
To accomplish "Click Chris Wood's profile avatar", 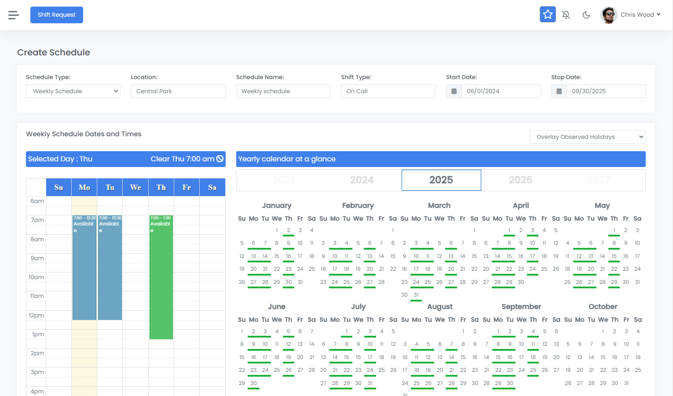I will pos(609,15).
